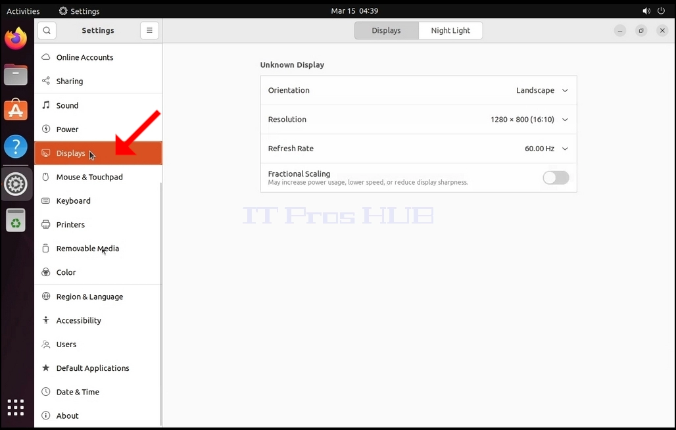Enable the Fractional Scaling switch
Viewport: 676px width, 430px height.
click(556, 178)
